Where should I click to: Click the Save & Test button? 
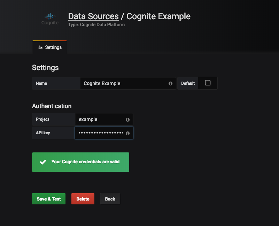[49, 199]
